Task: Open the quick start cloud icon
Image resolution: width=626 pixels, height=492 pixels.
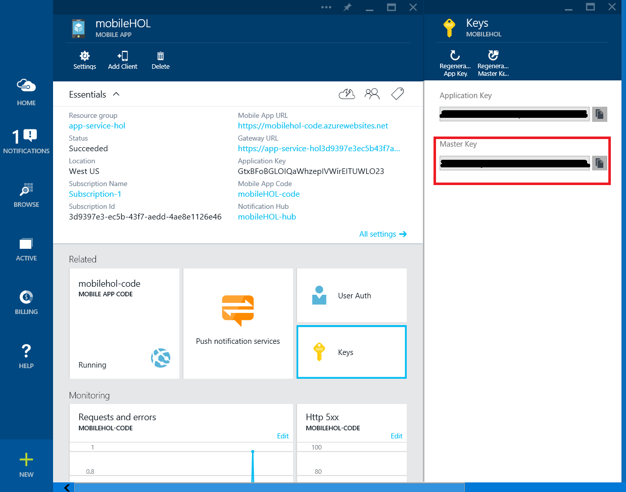Action: tap(347, 94)
